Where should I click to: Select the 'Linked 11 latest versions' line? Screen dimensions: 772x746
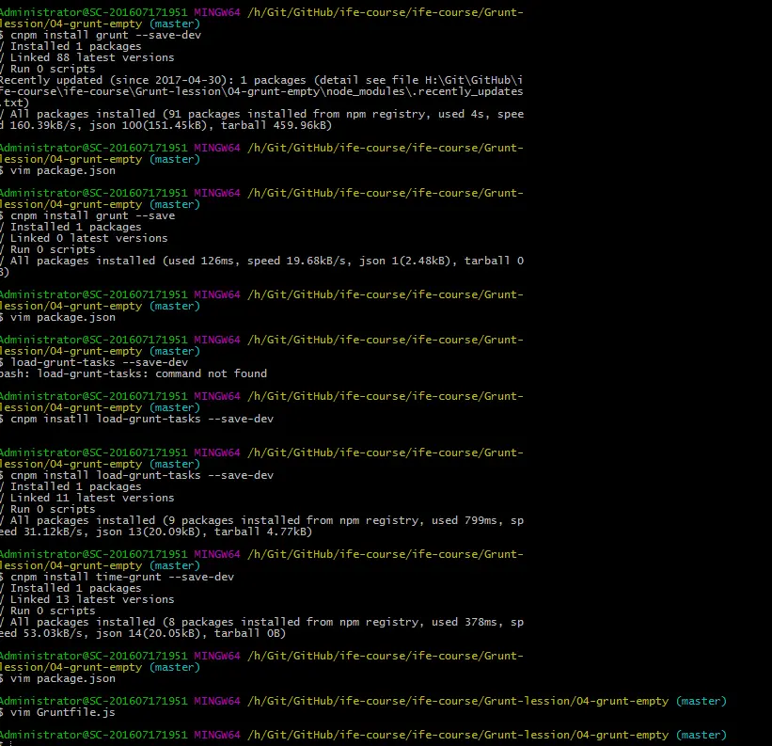click(x=87, y=498)
